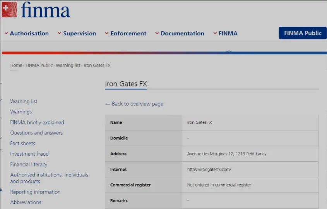Click the FINMA Public button
327x209 pixels.
tap(303, 33)
